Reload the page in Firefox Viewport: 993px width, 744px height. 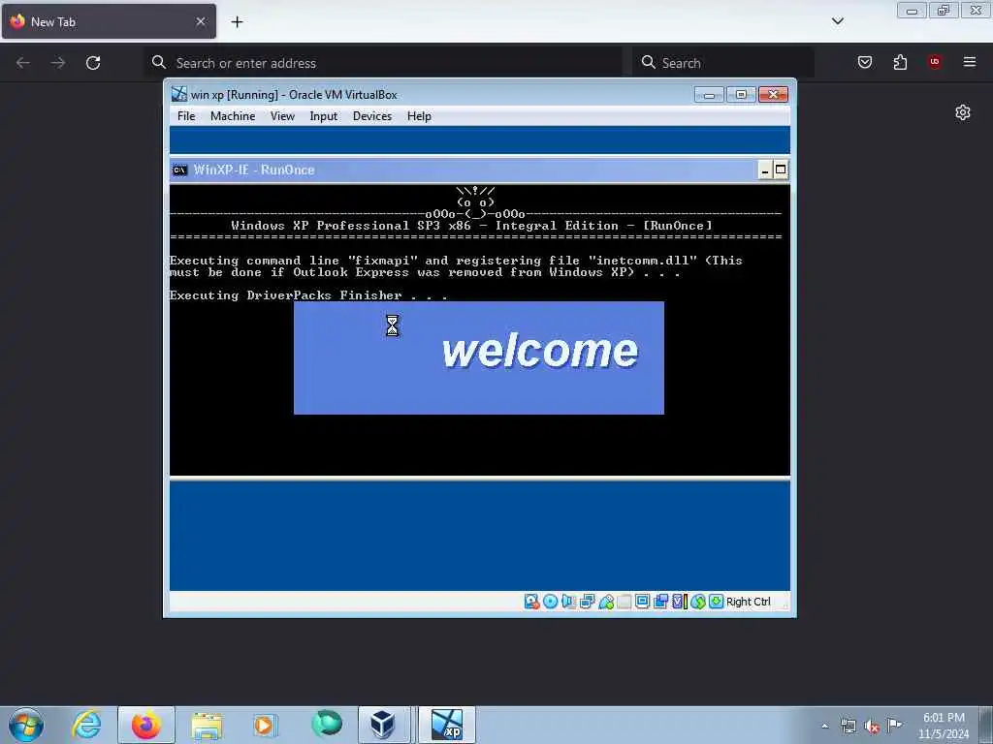pos(93,63)
